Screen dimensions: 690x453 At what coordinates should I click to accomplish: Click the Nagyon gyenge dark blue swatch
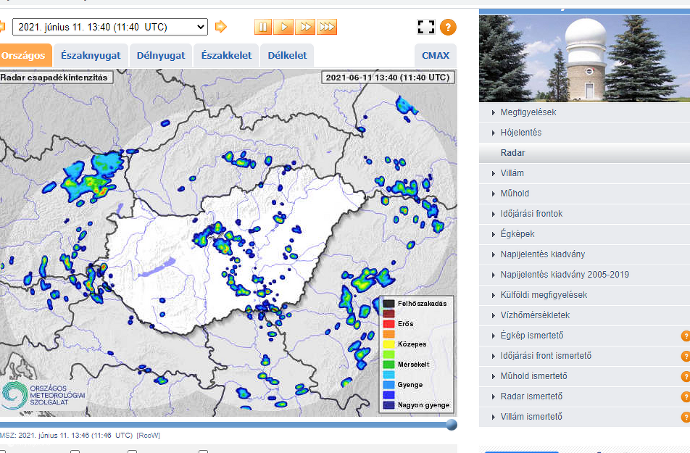[x=388, y=405]
